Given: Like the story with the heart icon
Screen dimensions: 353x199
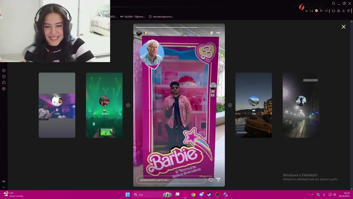Looking at the screenshot, I should tap(211, 180).
